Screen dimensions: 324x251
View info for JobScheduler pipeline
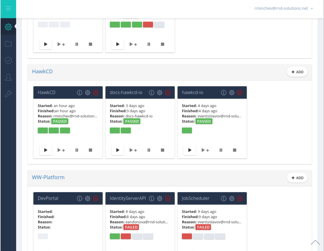tap(224, 198)
